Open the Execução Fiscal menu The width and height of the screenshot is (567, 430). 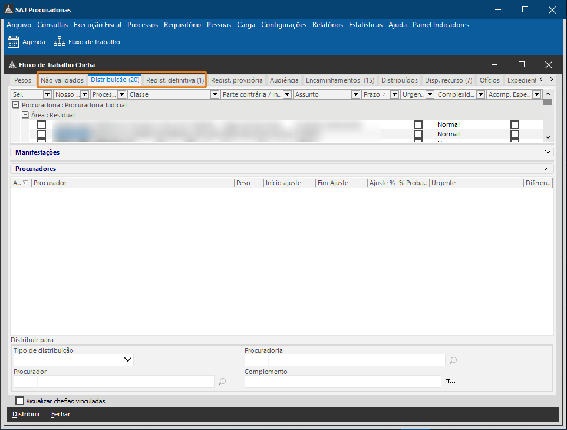[97, 25]
